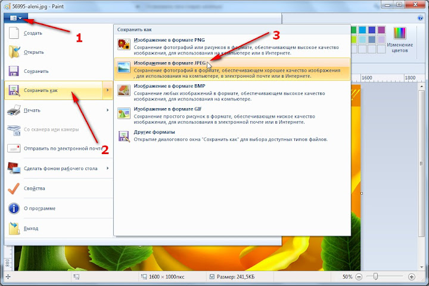Click the vertical scrollbar down arrow

click(x=422, y=267)
